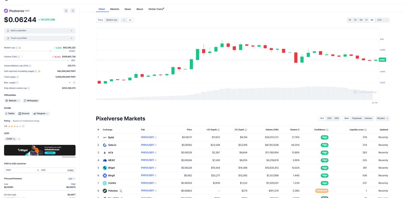Click info icon beside Fully diluted market cap
Screen dimensions: 404x198
pyautogui.click(x=29, y=88)
